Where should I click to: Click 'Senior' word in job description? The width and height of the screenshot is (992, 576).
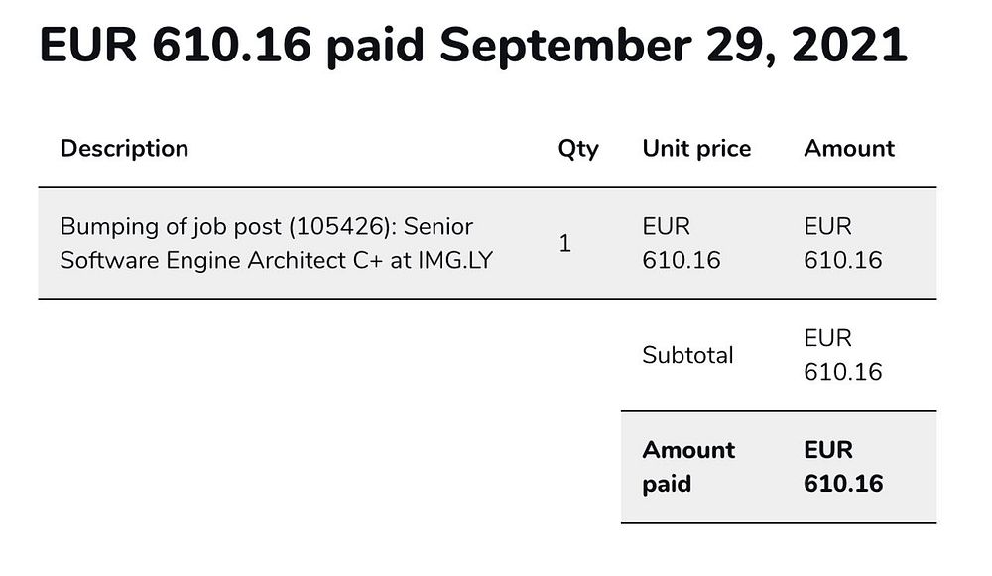pos(438,226)
